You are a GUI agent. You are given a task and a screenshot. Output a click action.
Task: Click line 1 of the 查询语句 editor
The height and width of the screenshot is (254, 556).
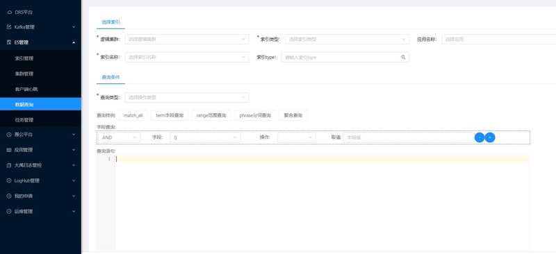322,159
